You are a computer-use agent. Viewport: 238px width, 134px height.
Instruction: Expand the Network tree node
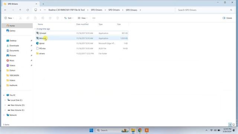[4, 115]
